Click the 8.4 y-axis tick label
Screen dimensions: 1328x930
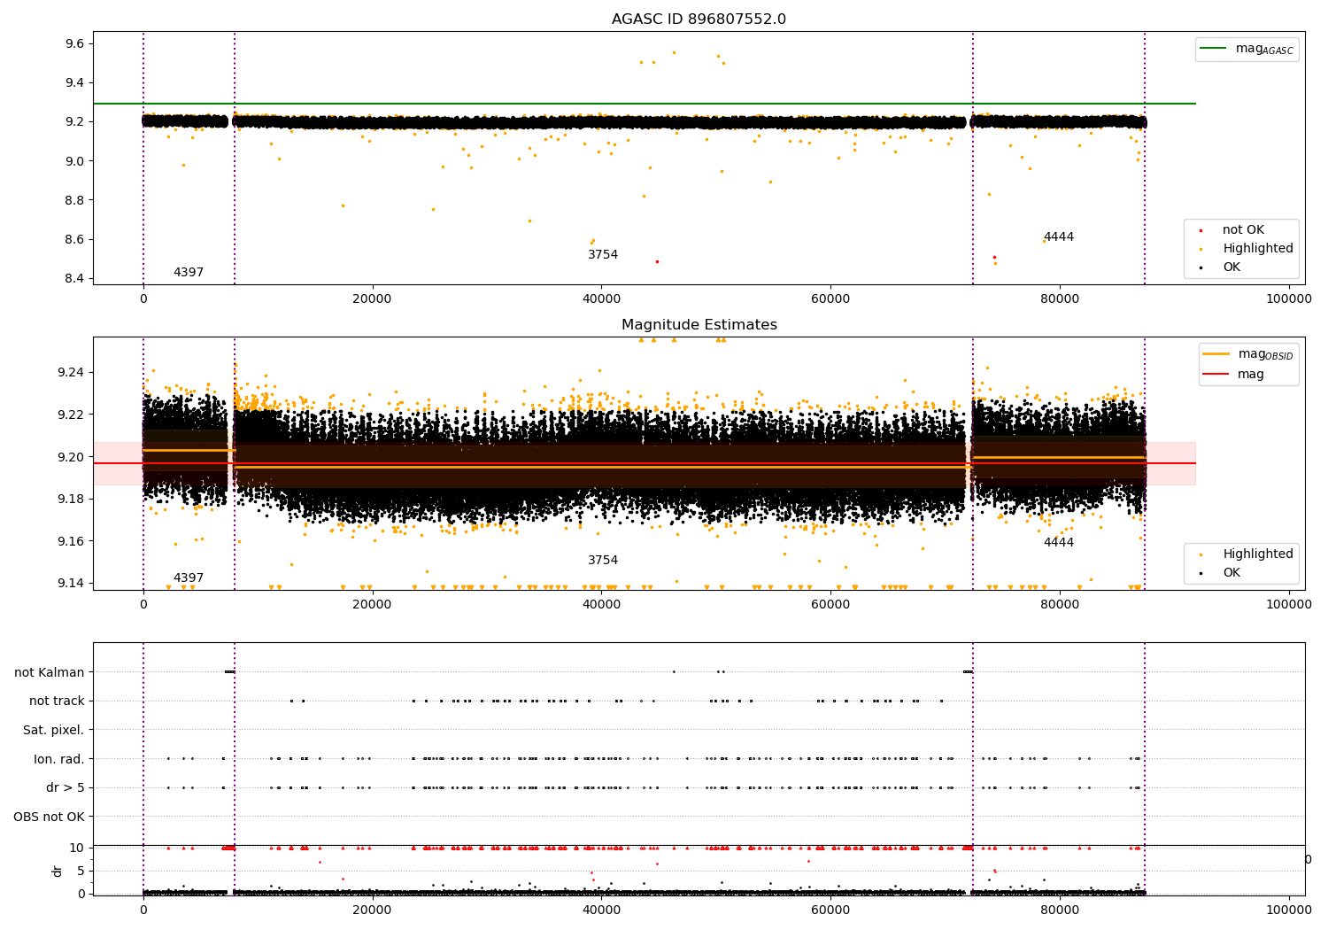tap(74, 278)
